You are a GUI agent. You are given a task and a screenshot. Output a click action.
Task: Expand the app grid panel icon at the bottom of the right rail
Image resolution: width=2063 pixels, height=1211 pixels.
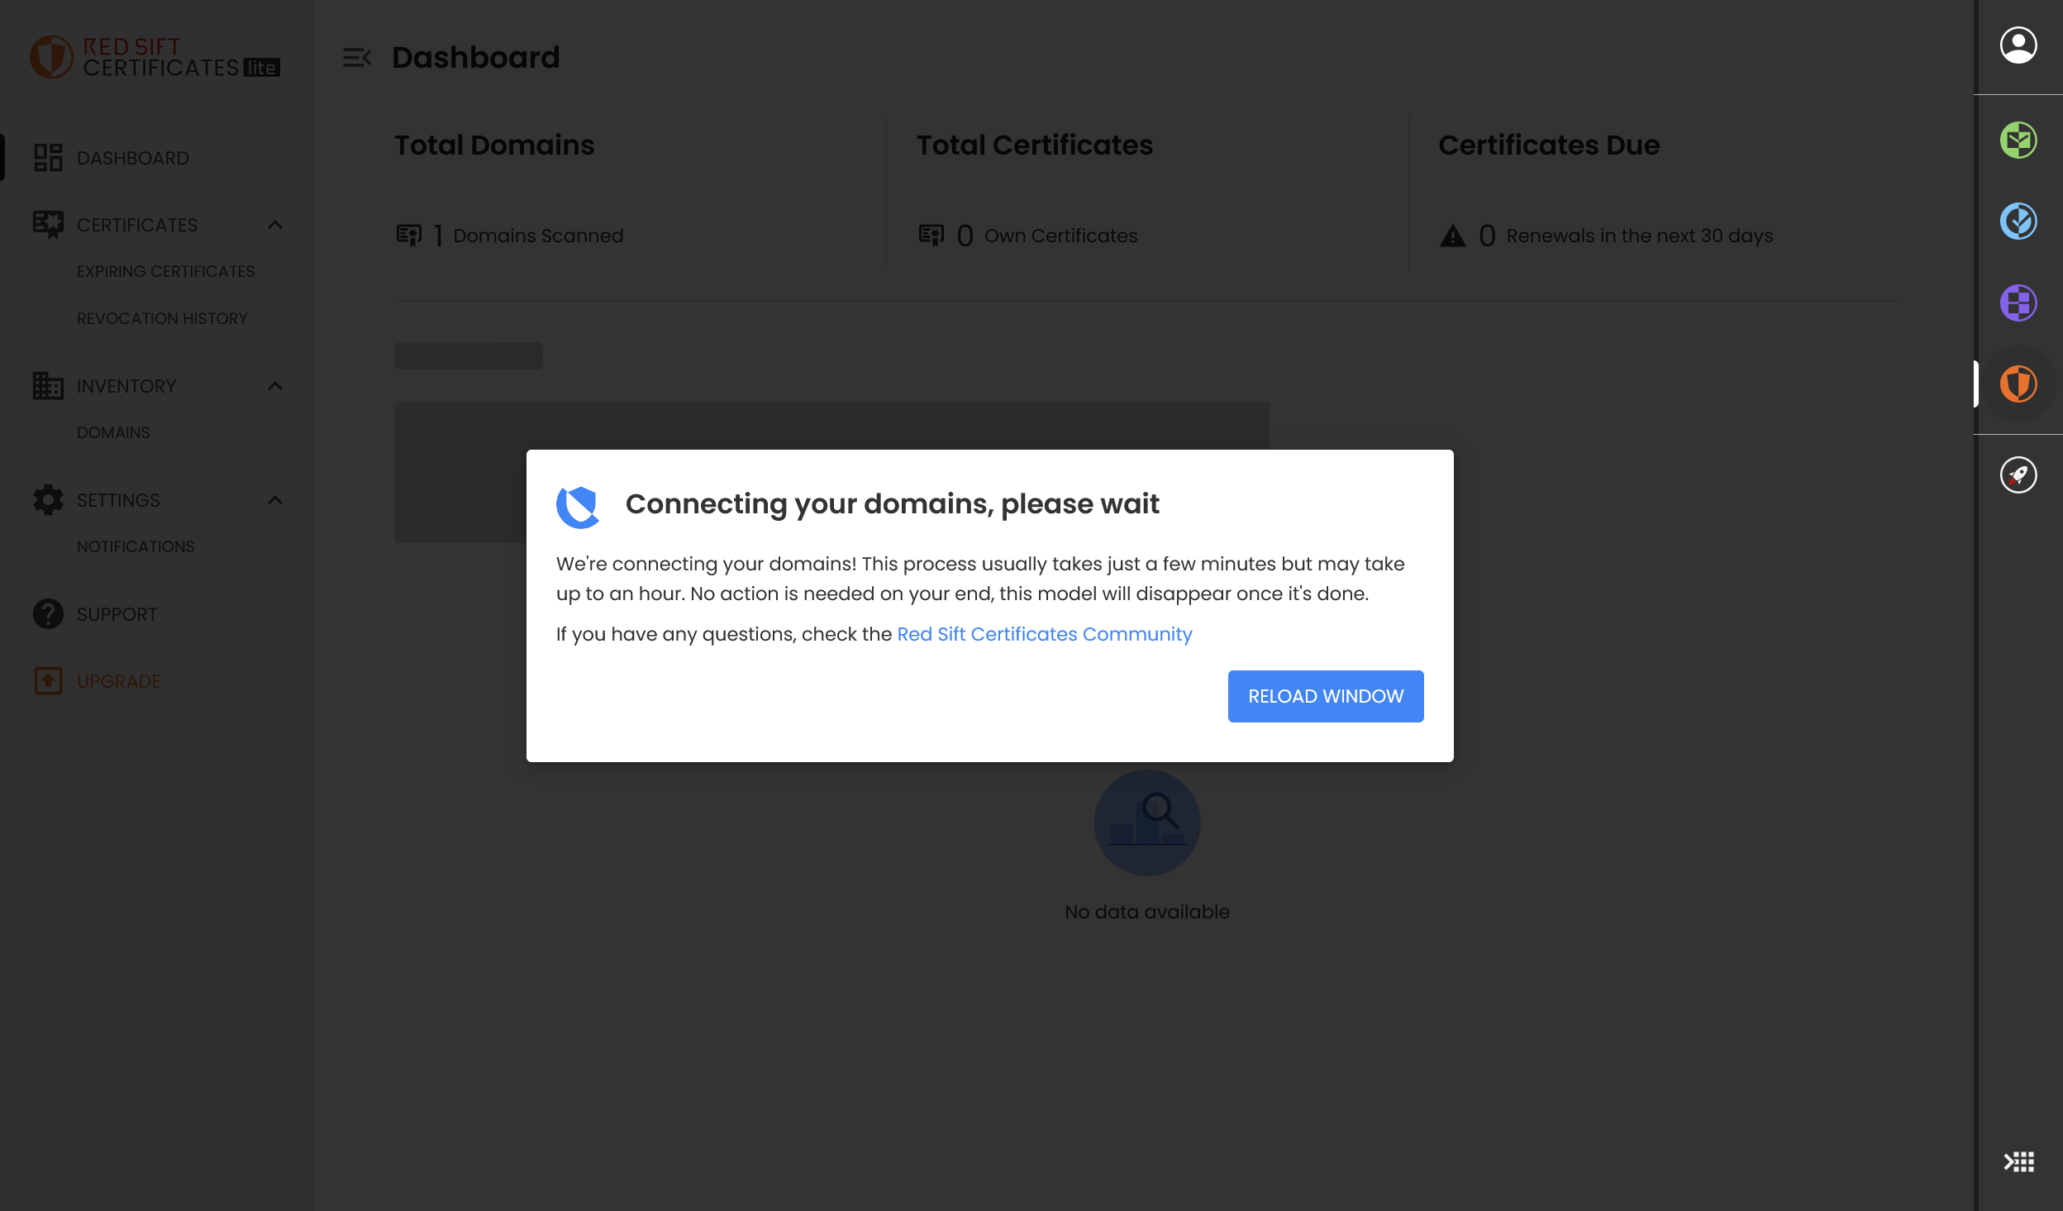pos(2018,1162)
